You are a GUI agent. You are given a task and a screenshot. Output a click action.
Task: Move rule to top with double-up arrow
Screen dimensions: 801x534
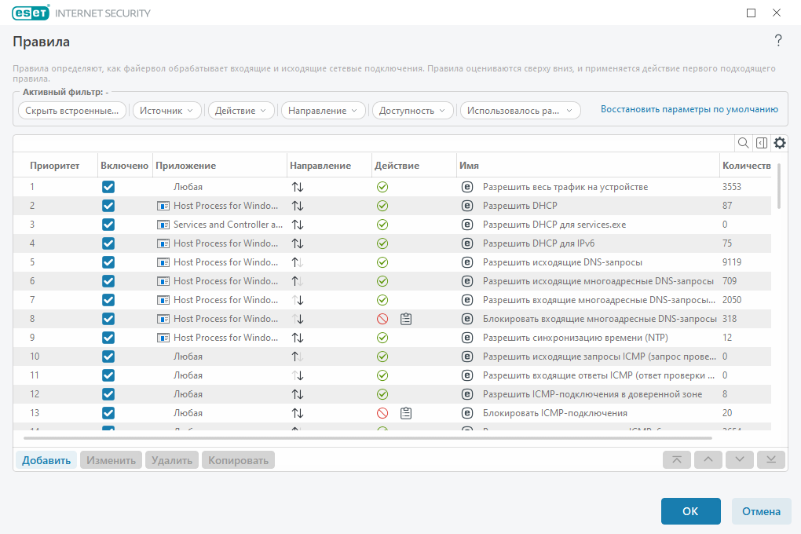coord(677,460)
